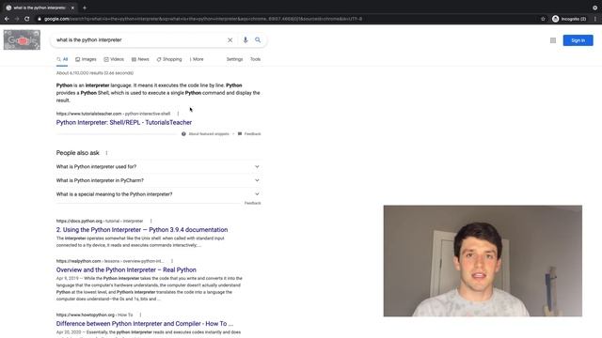Viewport: 602px width, 338px height.
Task: Open options menu next to docs.python.org URL
Action: (150, 222)
